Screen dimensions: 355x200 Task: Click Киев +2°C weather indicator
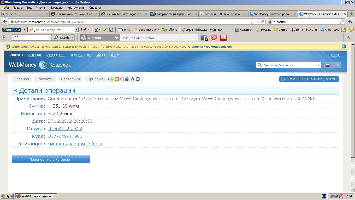[330, 30]
